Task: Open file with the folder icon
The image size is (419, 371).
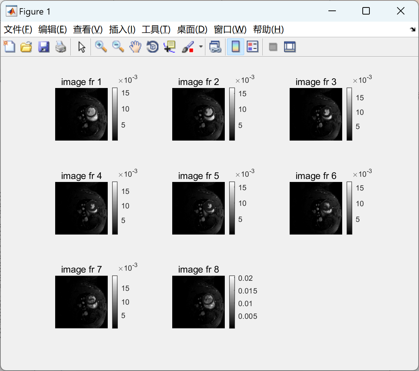Action: (x=26, y=47)
